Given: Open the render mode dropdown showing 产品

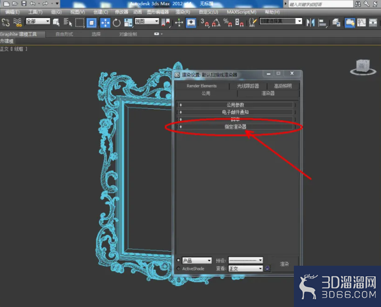Looking at the screenshot, I should 197,260.
